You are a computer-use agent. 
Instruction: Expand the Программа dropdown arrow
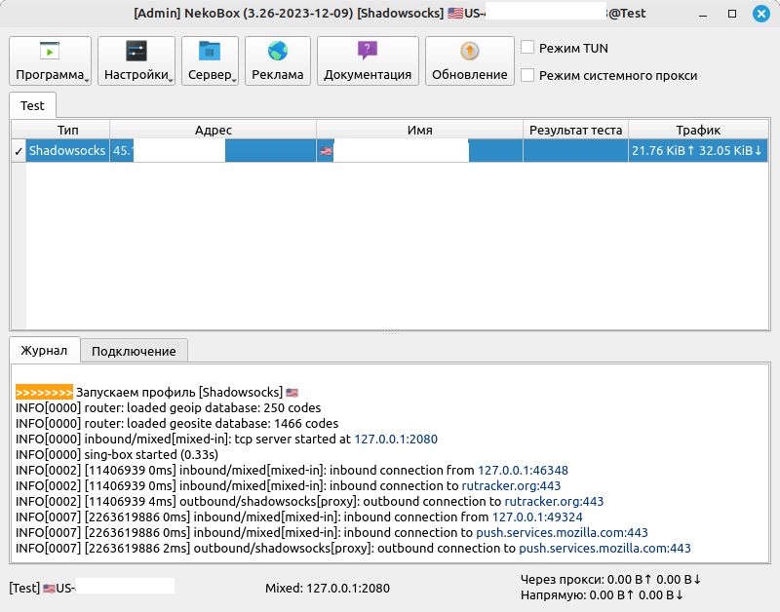click(87, 78)
